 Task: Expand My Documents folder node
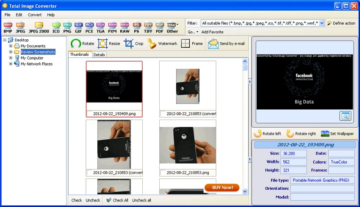pyautogui.click(x=11, y=46)
